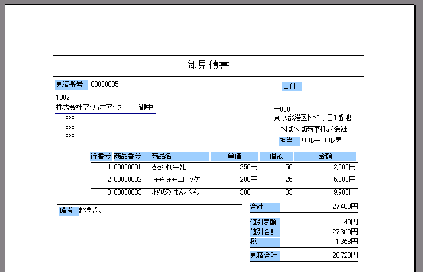Image resolution: width=423 pixels, height=272 pixels.
Task: Click the 御中 honorific text
Action: (146, 107)
